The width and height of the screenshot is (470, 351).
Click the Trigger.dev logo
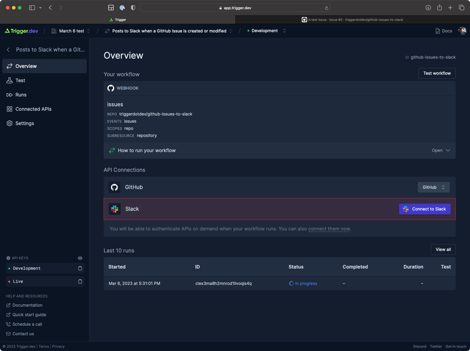click(22, 31)
